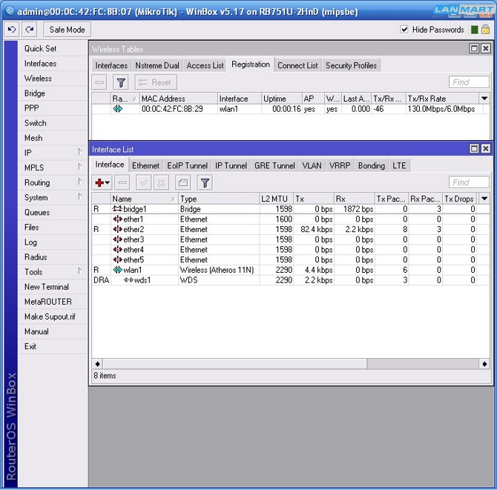Open New Terminal

53,287
